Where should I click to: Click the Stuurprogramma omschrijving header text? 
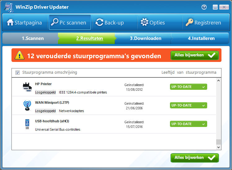click(x=50, y=72)
